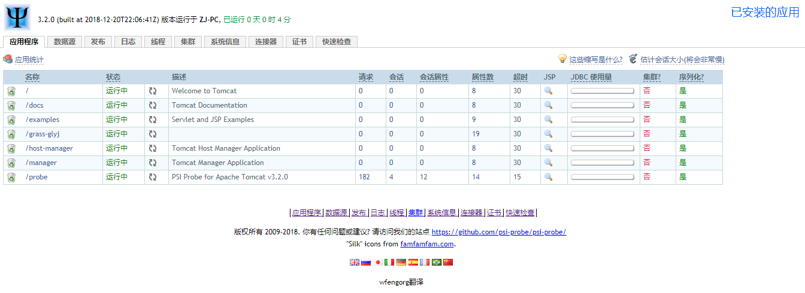Reload the Welcome to Tomcat application
Screen dimensions: 805x293
pyautogui.click(x=153, y=91)
